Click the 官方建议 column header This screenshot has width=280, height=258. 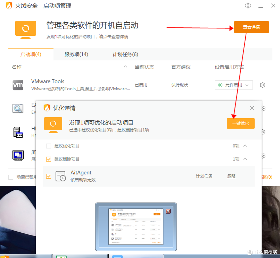point(181,67)
